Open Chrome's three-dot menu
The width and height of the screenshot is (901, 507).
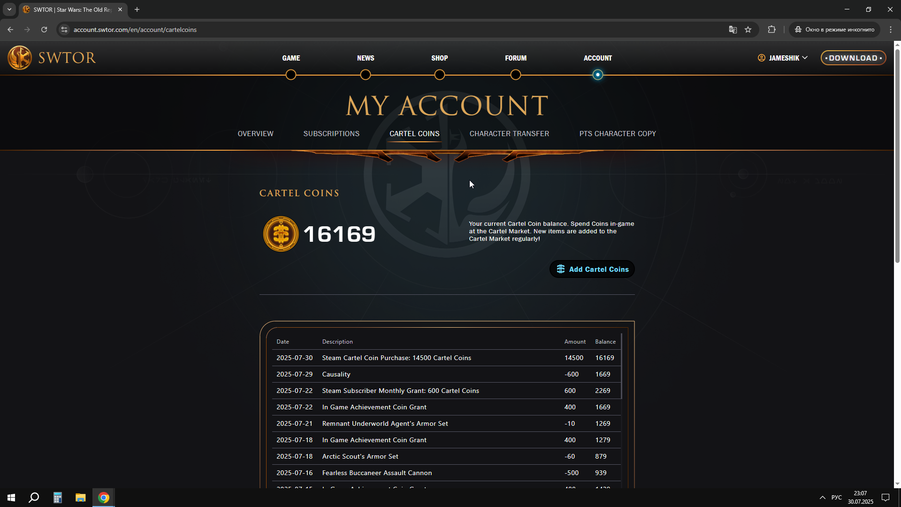point(891,30)
